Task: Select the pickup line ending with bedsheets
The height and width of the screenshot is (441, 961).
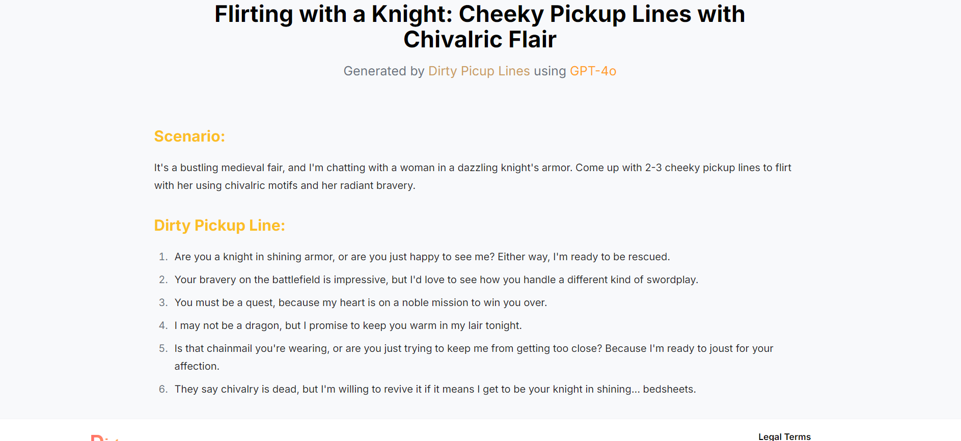Action: [435, 389]
